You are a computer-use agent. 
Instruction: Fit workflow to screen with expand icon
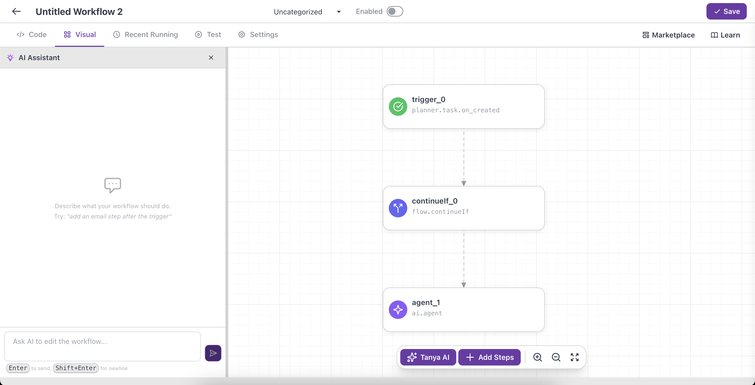pyautogui.click(x=574, y=357)
